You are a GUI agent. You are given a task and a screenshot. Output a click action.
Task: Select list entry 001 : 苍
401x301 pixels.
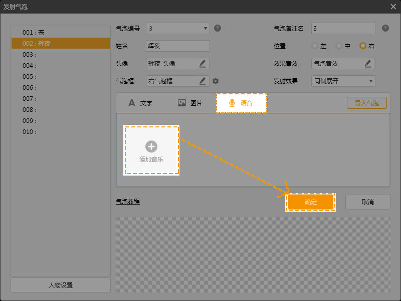click(60, 33)
